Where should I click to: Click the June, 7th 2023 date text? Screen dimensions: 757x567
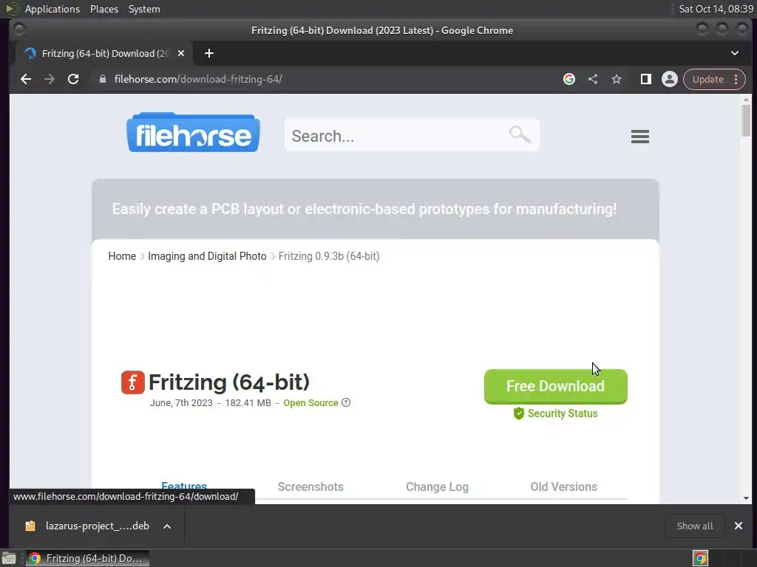[x=181, y=403]
